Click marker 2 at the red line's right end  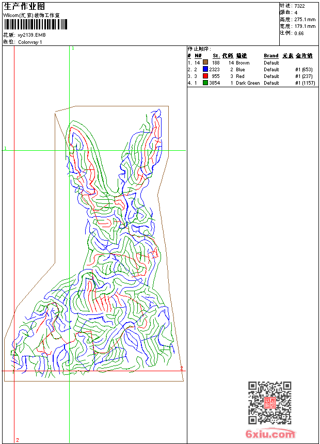coord(182,368)
